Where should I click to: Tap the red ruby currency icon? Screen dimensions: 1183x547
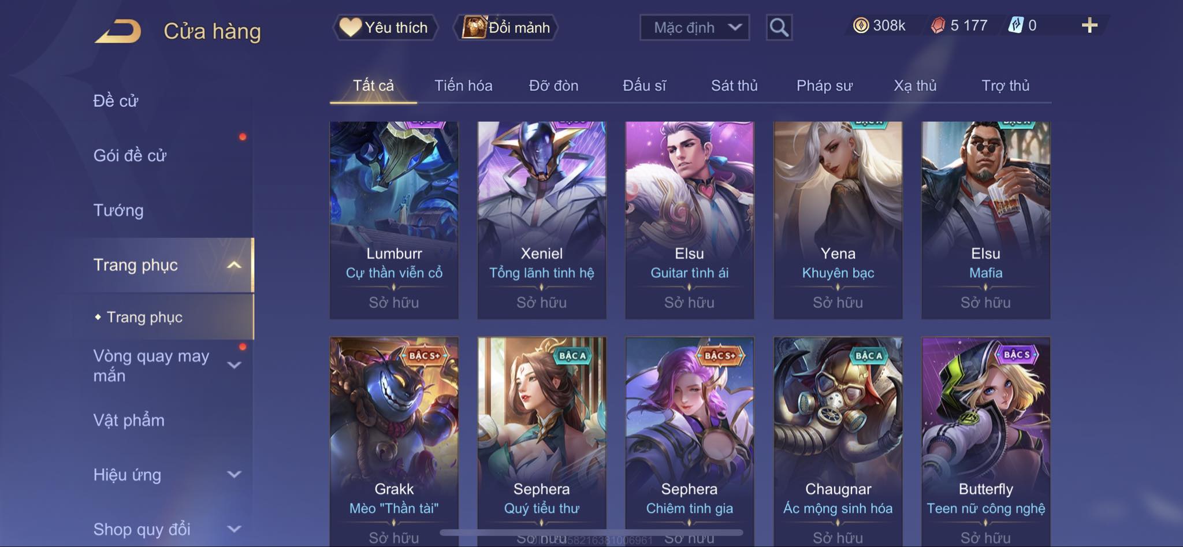tap(938, 25)
